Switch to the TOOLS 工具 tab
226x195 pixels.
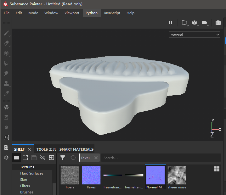coord(46,149)
